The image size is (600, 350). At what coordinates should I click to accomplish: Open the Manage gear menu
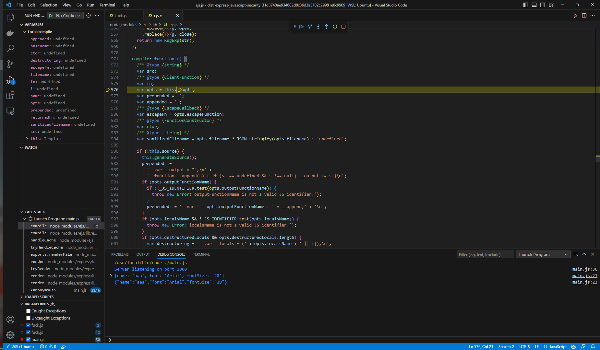(x=10, y=335)
